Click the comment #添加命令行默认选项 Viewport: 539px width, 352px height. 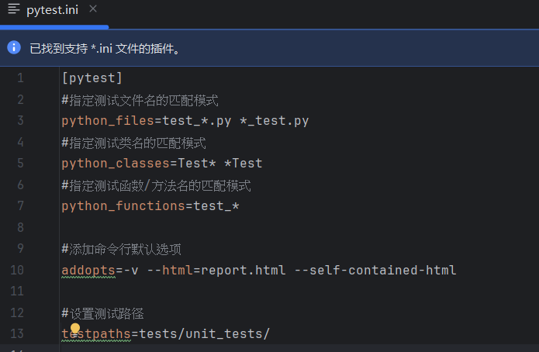(121, 249)
